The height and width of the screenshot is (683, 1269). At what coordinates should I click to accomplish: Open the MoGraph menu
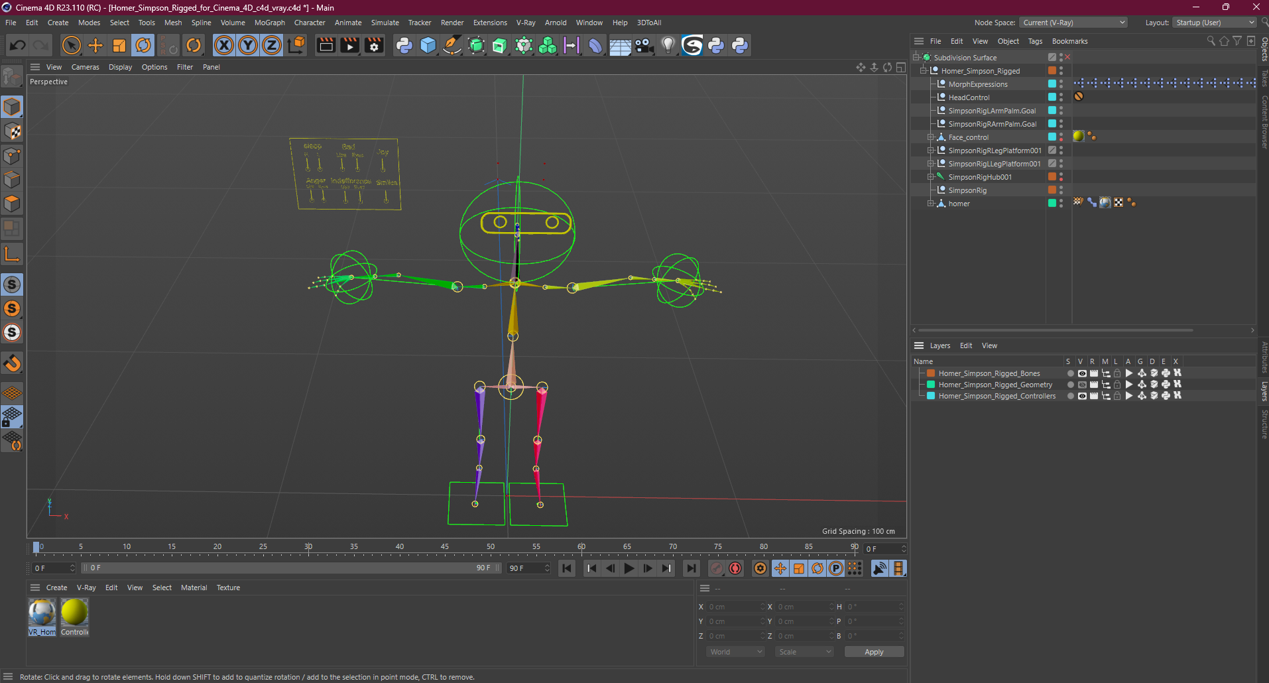tap(270, 23)
